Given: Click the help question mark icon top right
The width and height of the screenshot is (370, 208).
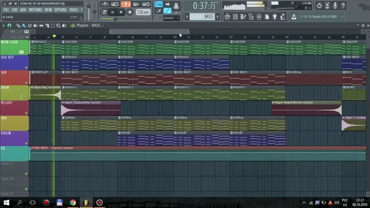Looking at the screenshot, I should pos(343,5).
